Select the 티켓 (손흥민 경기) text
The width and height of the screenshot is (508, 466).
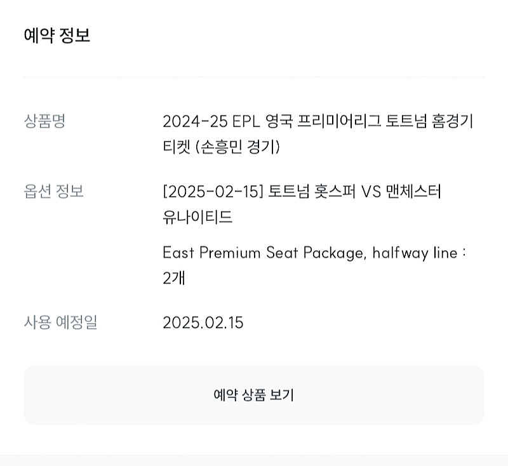tap(221, 147)
